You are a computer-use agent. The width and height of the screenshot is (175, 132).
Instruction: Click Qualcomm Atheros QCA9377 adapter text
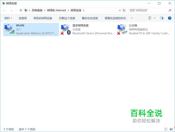(36, 33)
